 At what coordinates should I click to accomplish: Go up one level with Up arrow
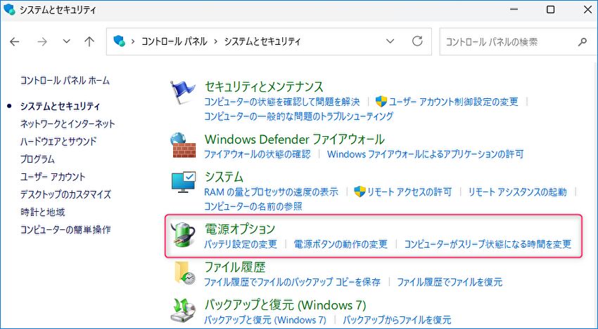pyautogui.click(x=89, y=41)
